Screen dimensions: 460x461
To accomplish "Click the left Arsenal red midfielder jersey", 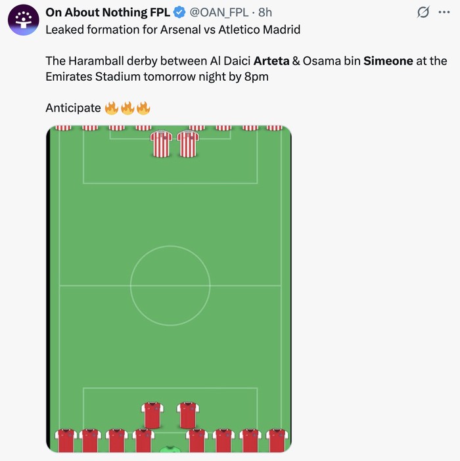I will click(152, 415).
